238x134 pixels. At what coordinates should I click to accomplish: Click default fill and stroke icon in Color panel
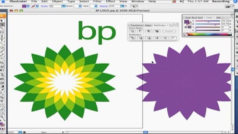tap(186, 27)
